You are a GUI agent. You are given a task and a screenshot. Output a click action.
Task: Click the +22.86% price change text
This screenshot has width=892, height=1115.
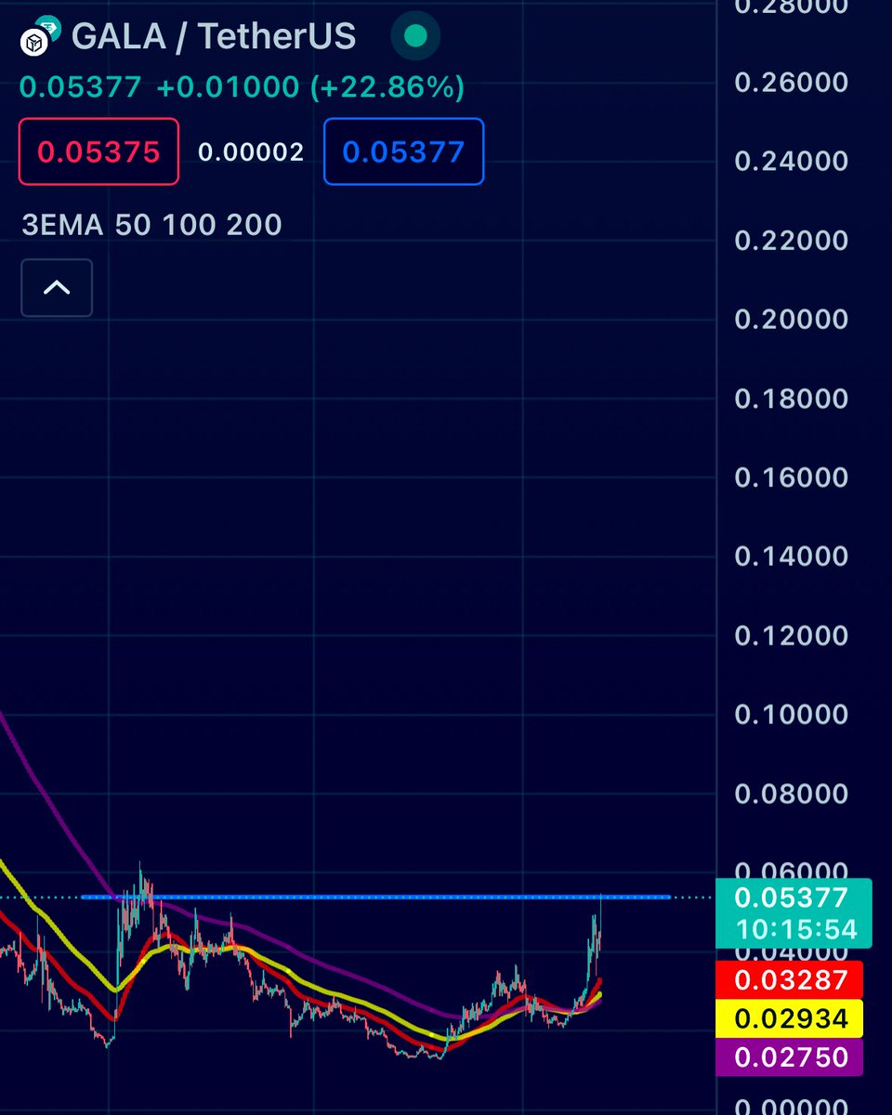(x=387, y=88)
